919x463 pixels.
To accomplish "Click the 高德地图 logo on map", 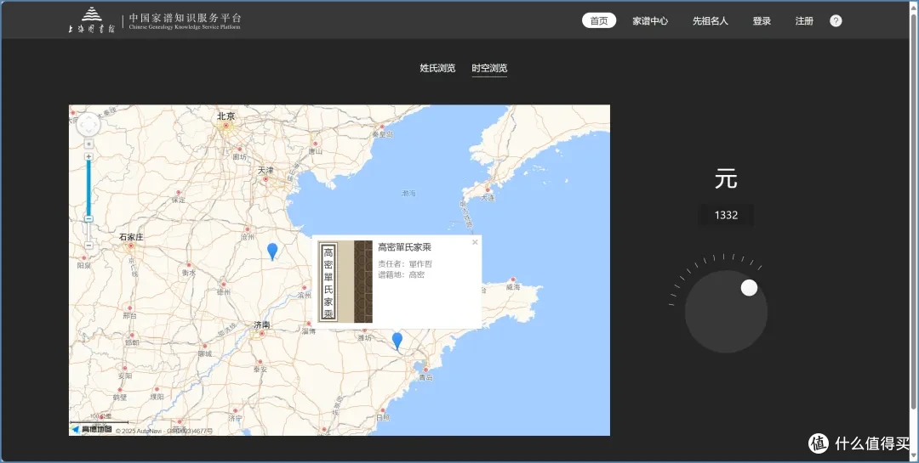I will coord(92,430).
